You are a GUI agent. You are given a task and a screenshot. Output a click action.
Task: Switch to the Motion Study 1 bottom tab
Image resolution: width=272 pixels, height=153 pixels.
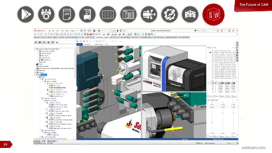pos(51,141)
